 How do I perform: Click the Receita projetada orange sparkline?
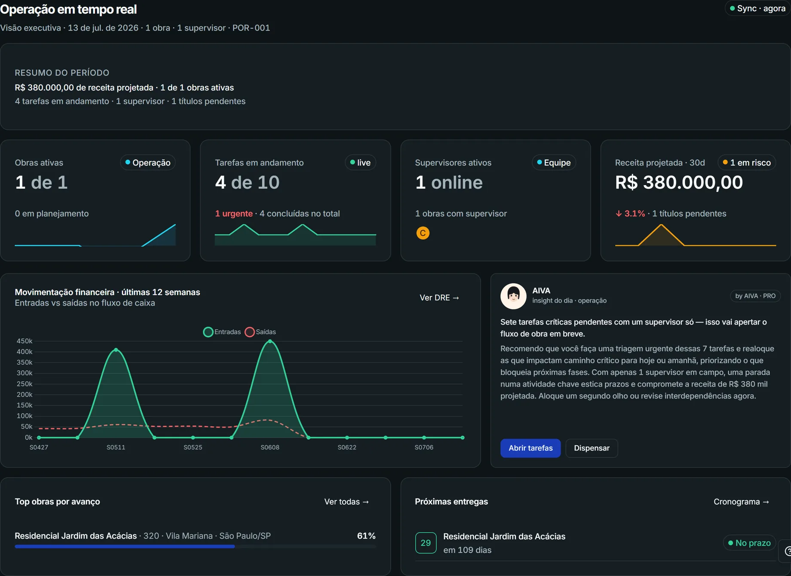696,235
